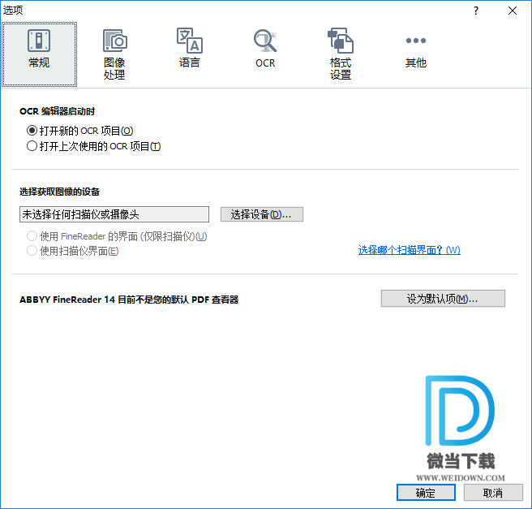Open the OCR magnifier icon

click(264, 40)
